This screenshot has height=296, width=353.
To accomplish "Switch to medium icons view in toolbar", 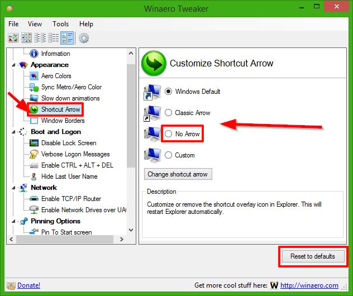I will click(x=27, y=37).
